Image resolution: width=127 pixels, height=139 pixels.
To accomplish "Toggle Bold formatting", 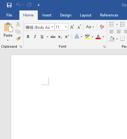I will (x=28, y=37).
